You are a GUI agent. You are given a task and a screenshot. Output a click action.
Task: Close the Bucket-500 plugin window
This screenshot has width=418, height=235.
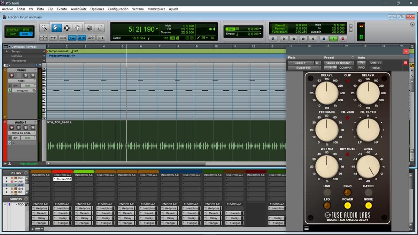(406, 51)
